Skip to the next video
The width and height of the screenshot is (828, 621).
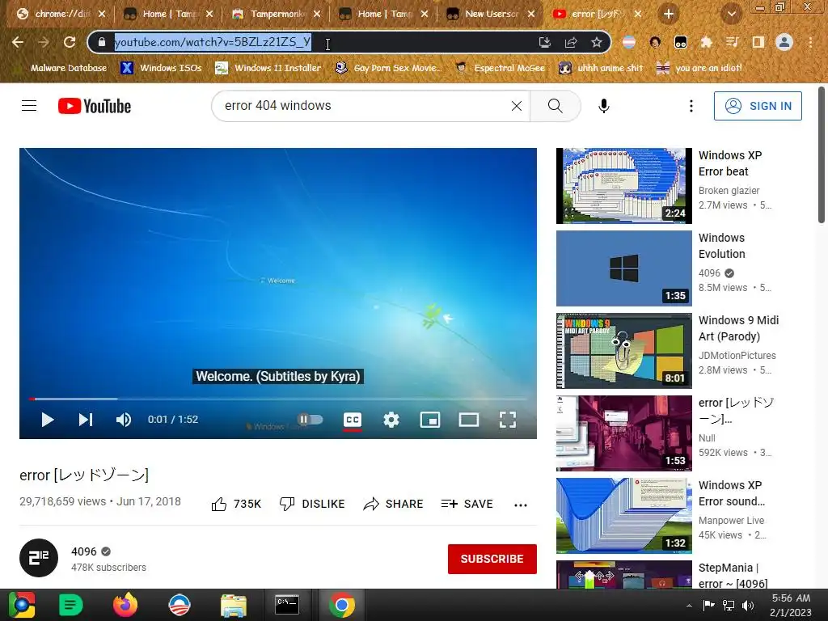[x=86, y=420]
